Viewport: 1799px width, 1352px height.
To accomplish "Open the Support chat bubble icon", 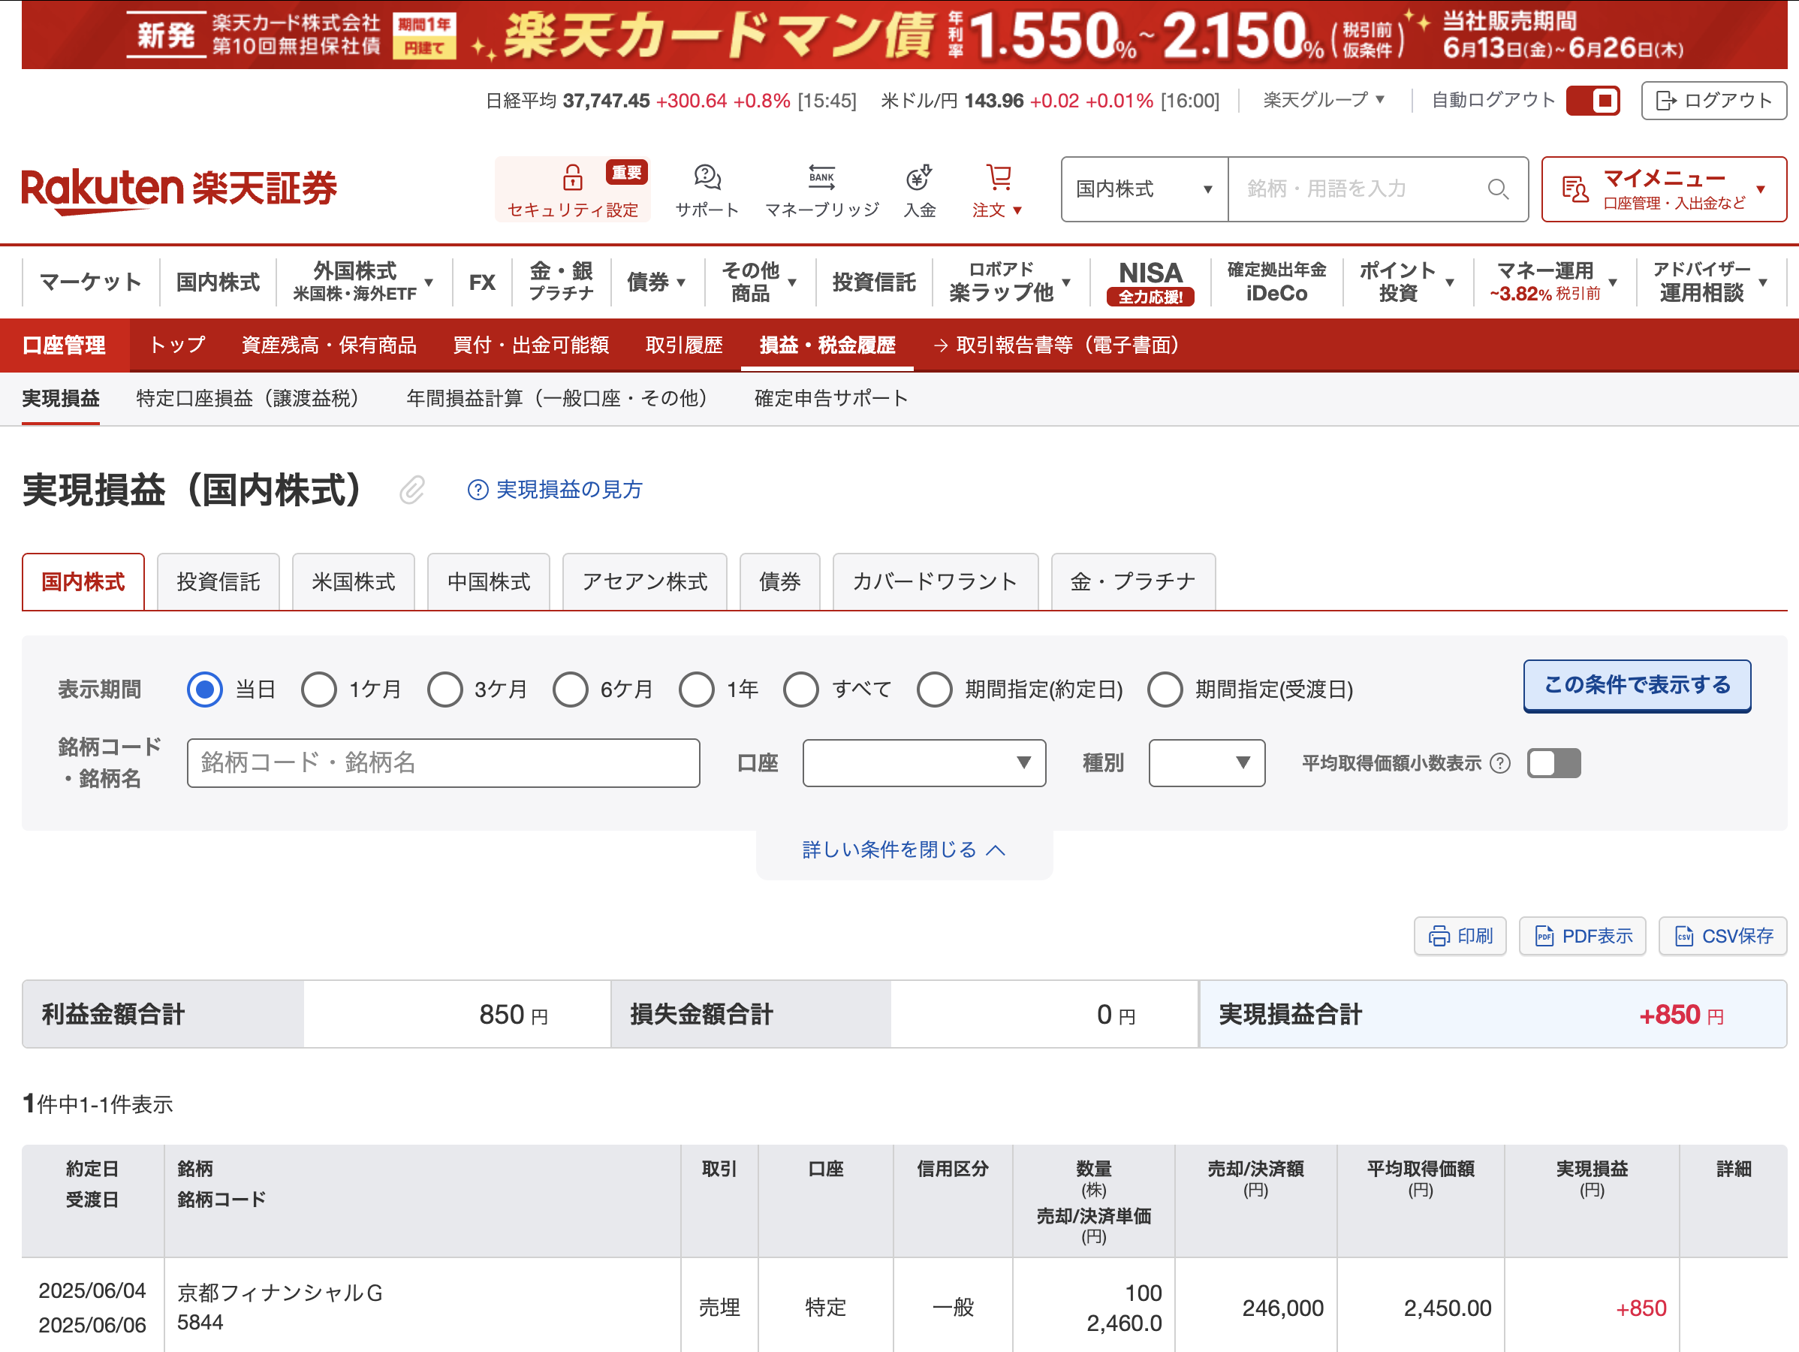I will [707, 177].
